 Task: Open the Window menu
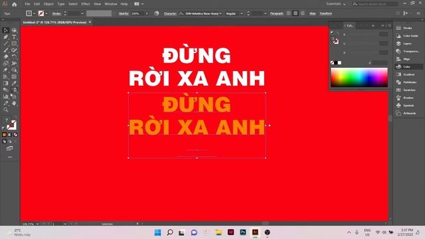point(111,4)
